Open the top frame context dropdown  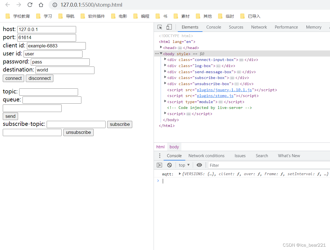coord(184,165)
